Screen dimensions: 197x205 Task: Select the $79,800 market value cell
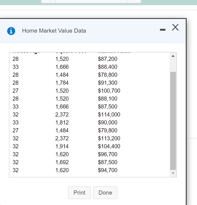click(x=108, y=130)
